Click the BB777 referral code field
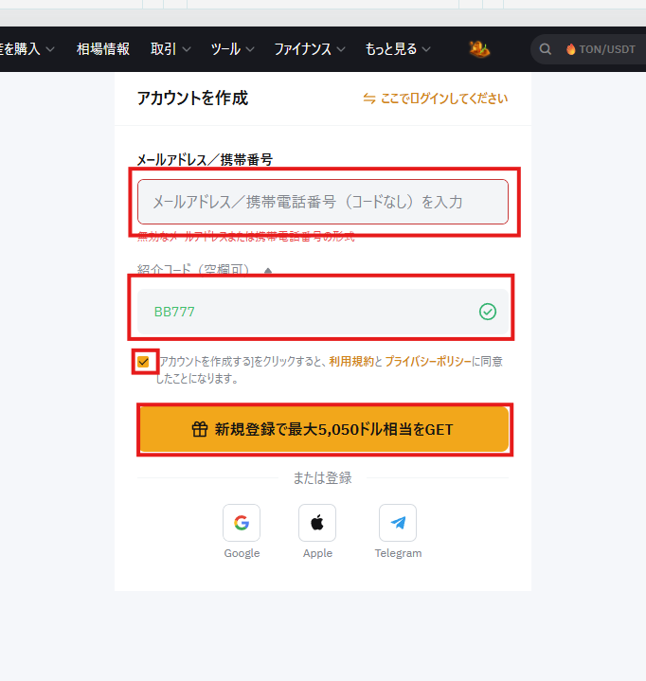 pos(323,312)
